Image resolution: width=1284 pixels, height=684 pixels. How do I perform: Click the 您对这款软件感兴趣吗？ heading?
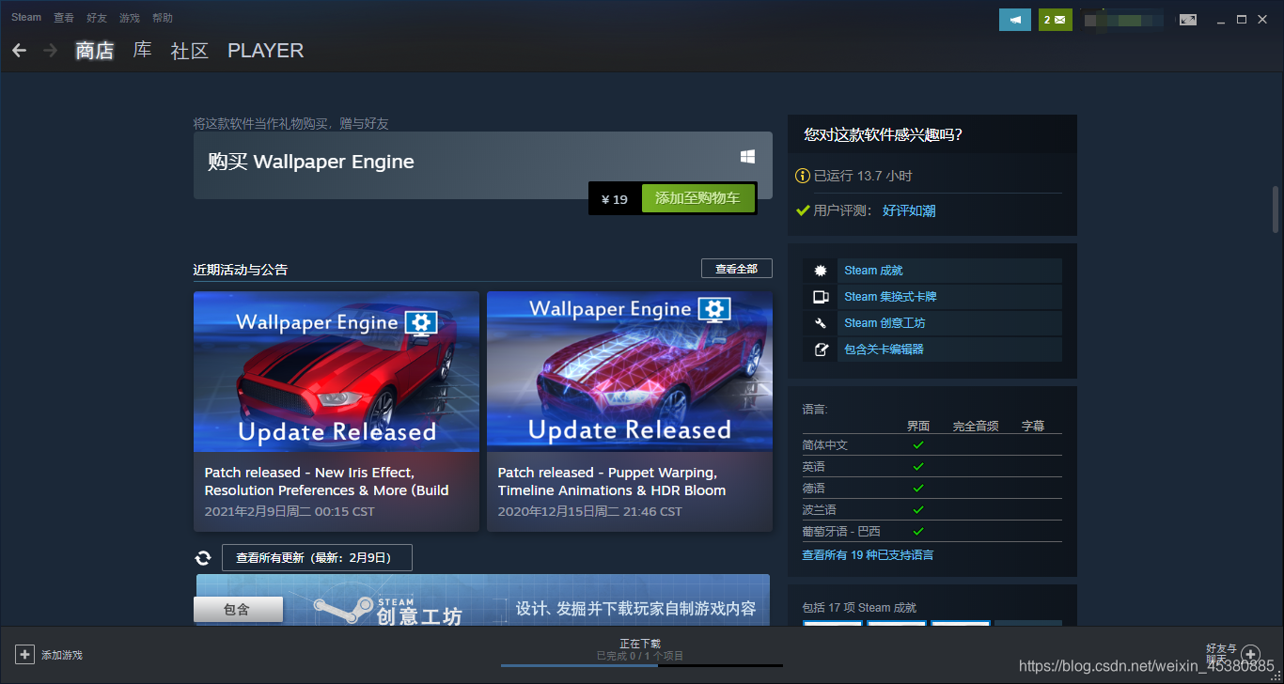click(x=884, y=134)
